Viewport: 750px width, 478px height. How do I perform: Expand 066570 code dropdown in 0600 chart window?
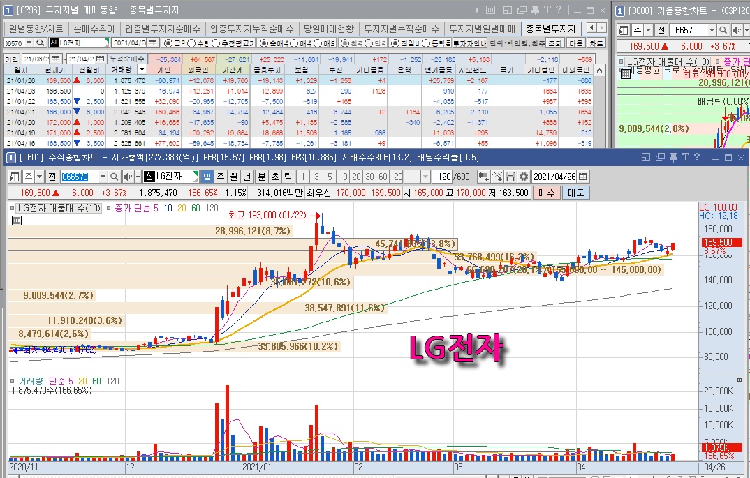[712, 30]
